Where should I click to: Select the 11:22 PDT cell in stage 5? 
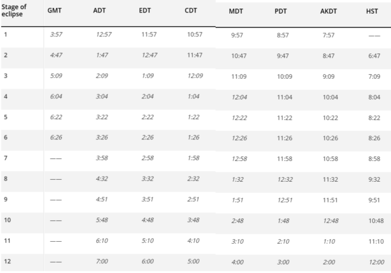tap(285, 117)
